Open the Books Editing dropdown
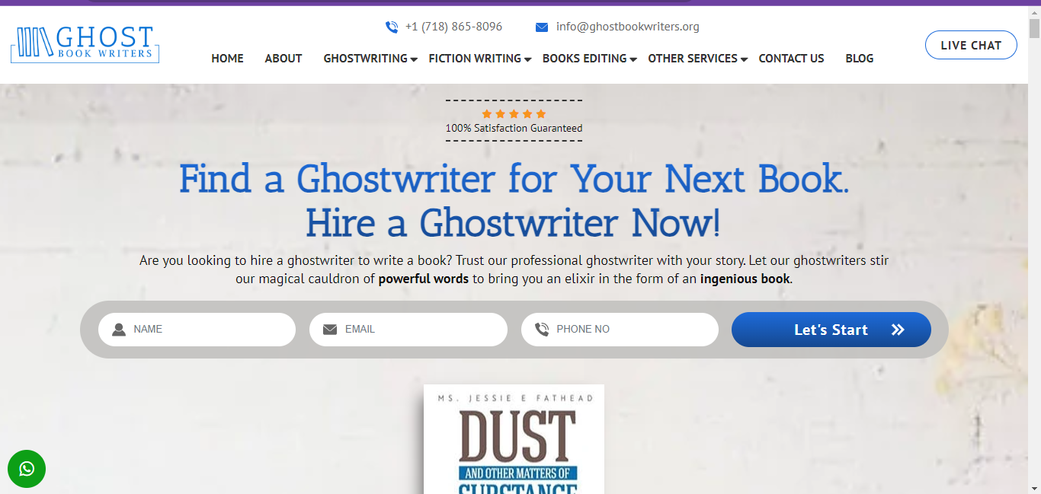 pos(633,59)
